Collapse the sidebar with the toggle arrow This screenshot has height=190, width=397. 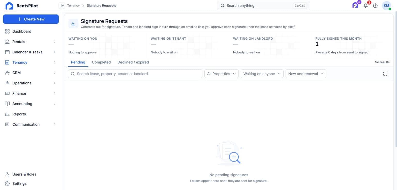click(x=62, y=5)
